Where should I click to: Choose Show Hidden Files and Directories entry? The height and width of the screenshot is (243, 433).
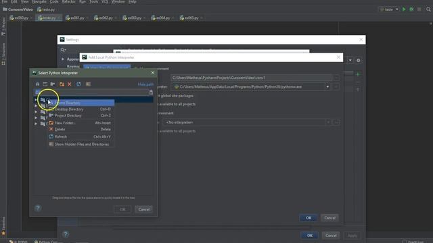click(81, 144)
